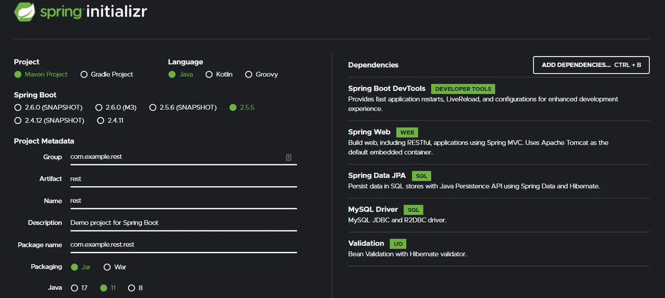Select Java version 8
Viewport: 665px width, 298px height.
pos(131,288)
